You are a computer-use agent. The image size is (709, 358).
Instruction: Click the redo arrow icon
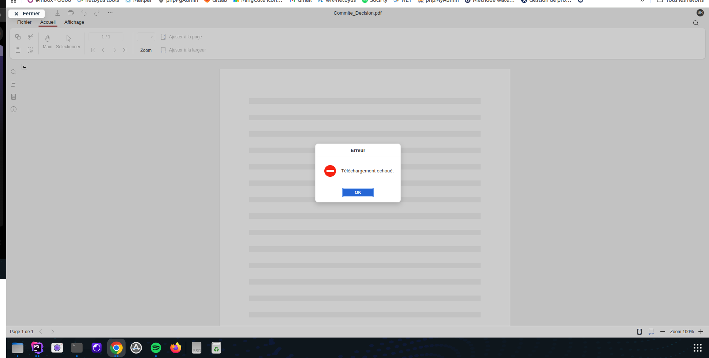(97, 13)
